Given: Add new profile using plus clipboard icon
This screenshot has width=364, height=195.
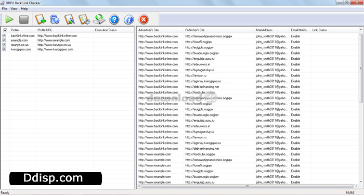Looking at the screenshot, I should (41, 19).
